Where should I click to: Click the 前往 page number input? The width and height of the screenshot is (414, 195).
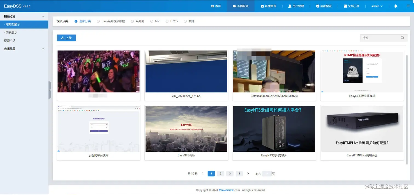[x=267, y=174]
